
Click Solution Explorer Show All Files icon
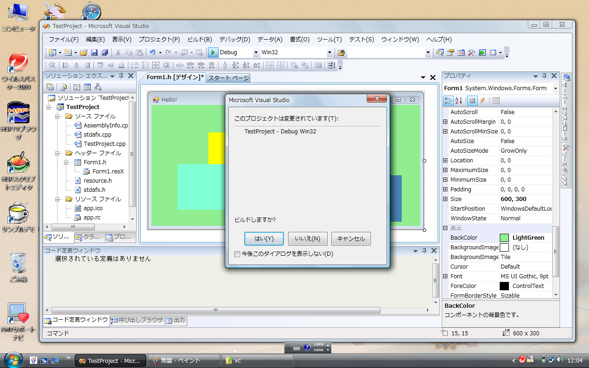click(x=64, y=87)
